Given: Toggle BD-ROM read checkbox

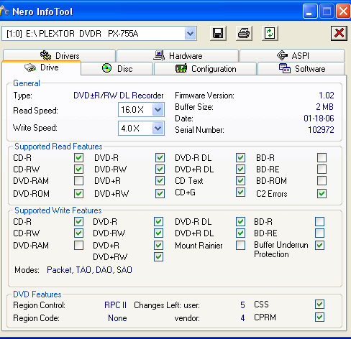Looking at the screenshot, I should pos(322,181).
